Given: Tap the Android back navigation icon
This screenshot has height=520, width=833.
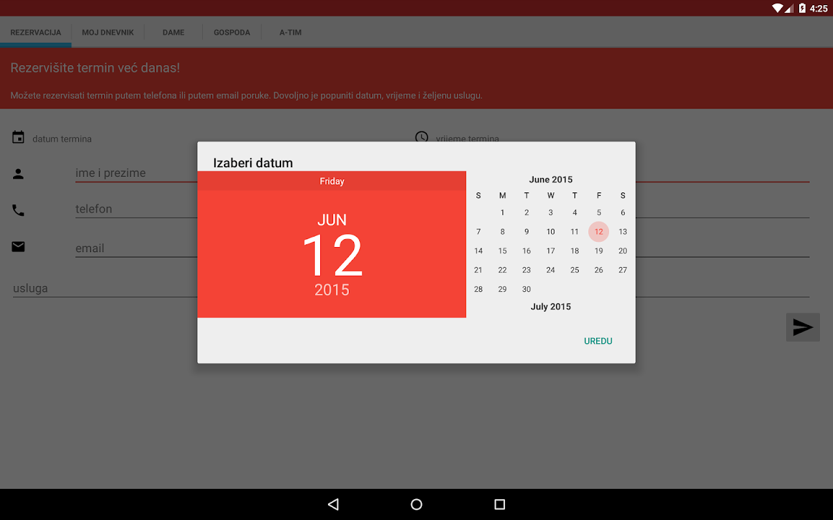Looking at the screenshot, I should tap(333, 504).
